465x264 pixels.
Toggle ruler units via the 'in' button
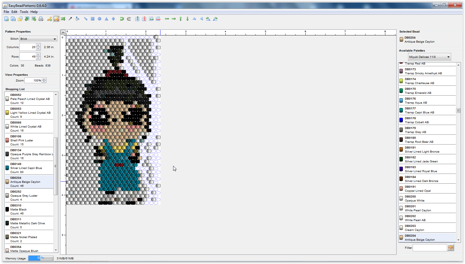click(x=63, y=32)
